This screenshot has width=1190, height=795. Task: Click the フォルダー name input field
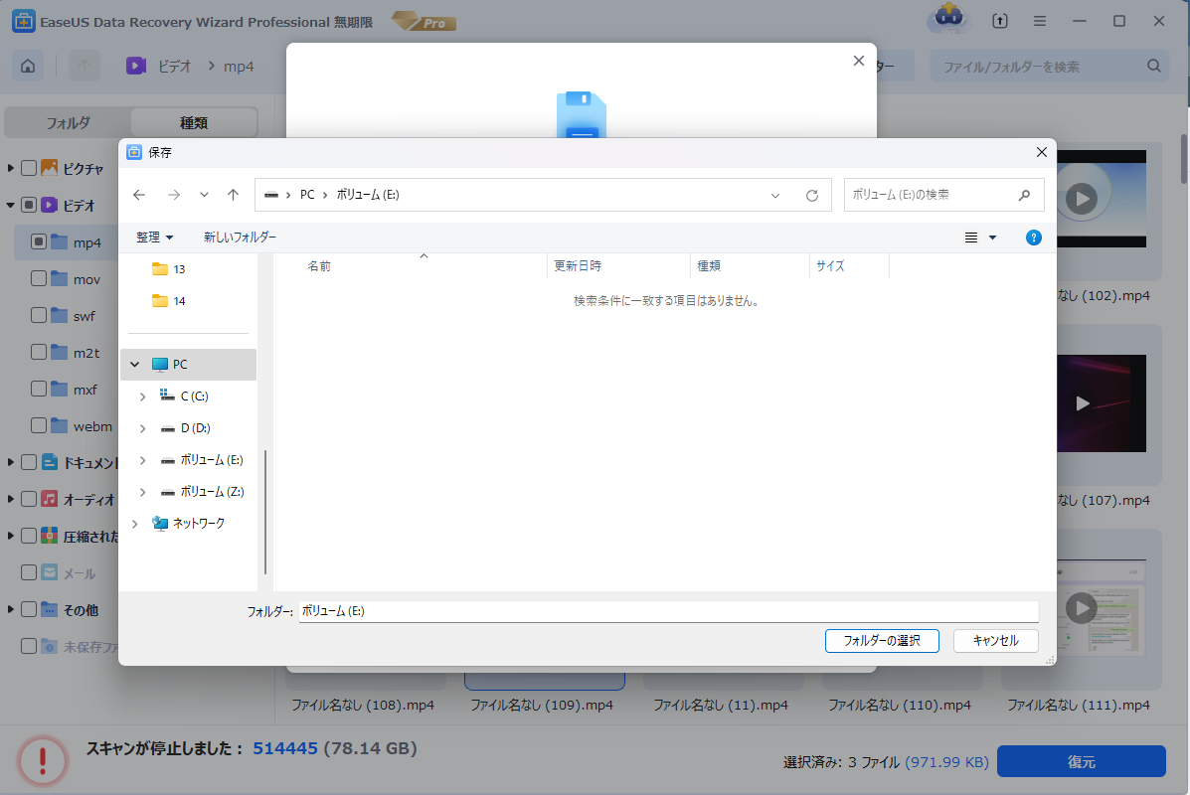point(666,611)
